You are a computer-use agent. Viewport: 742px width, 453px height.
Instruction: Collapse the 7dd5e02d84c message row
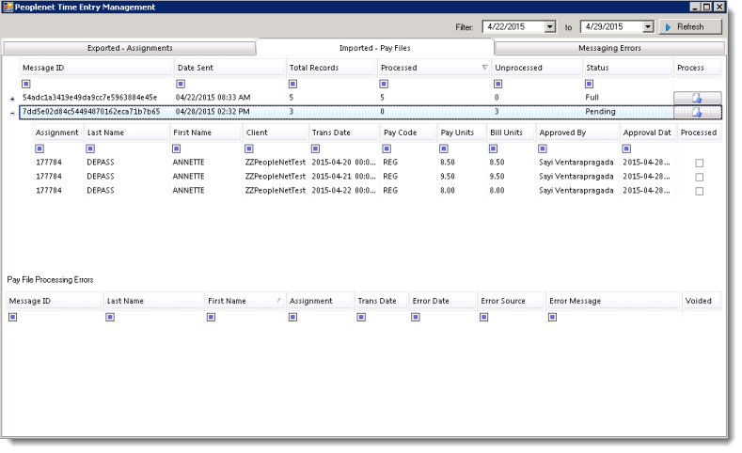coord(12,113)
